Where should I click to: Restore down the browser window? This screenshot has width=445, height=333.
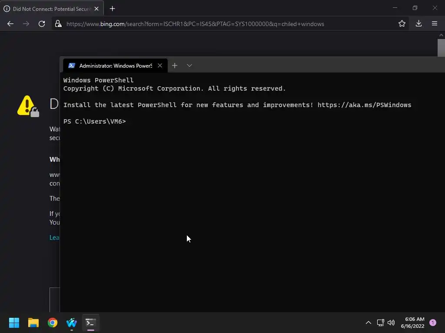coord(415,8)
